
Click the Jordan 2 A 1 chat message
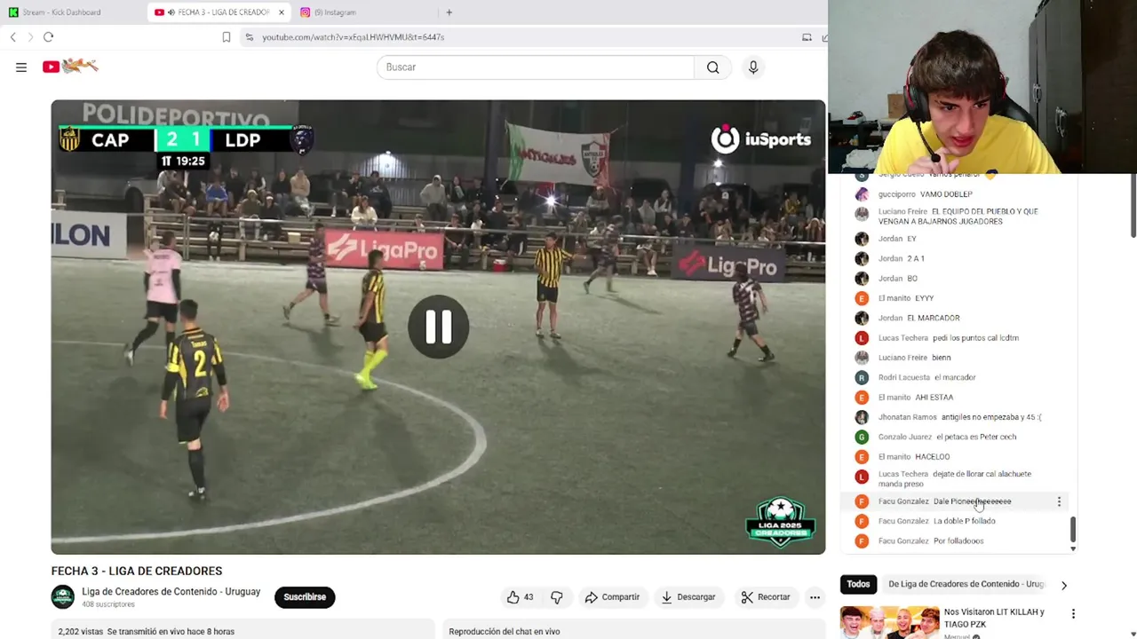[x=902, y=258]
